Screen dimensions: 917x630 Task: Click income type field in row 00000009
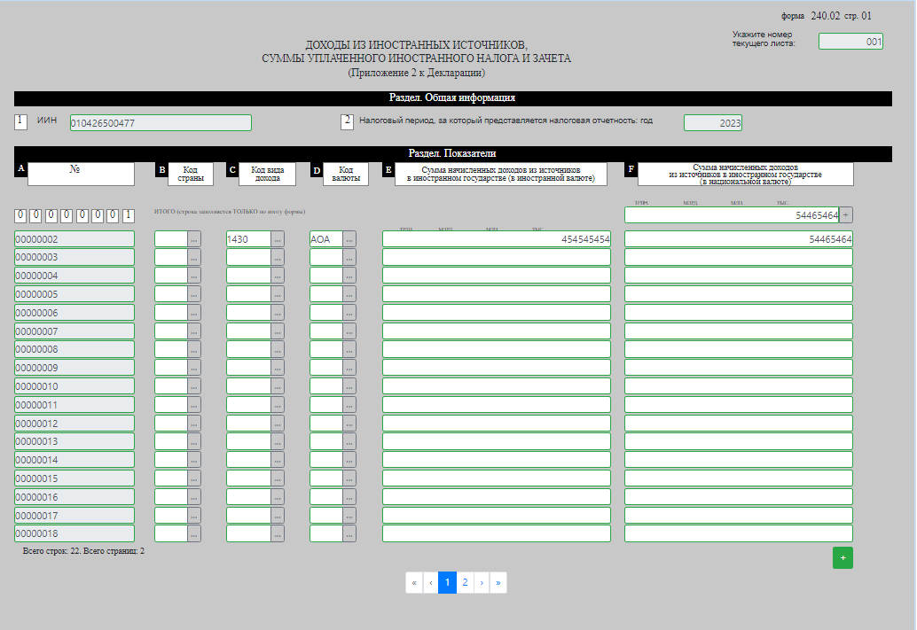pyautogui.click(x=248, y=368)
